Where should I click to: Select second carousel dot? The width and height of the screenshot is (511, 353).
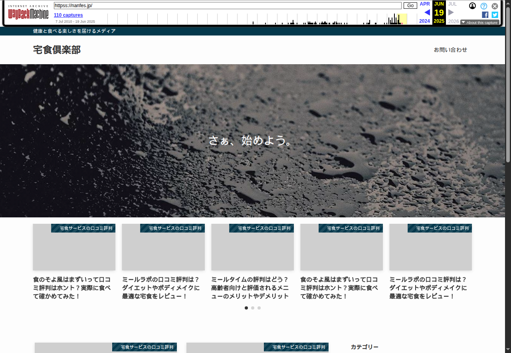pos(253,308)
